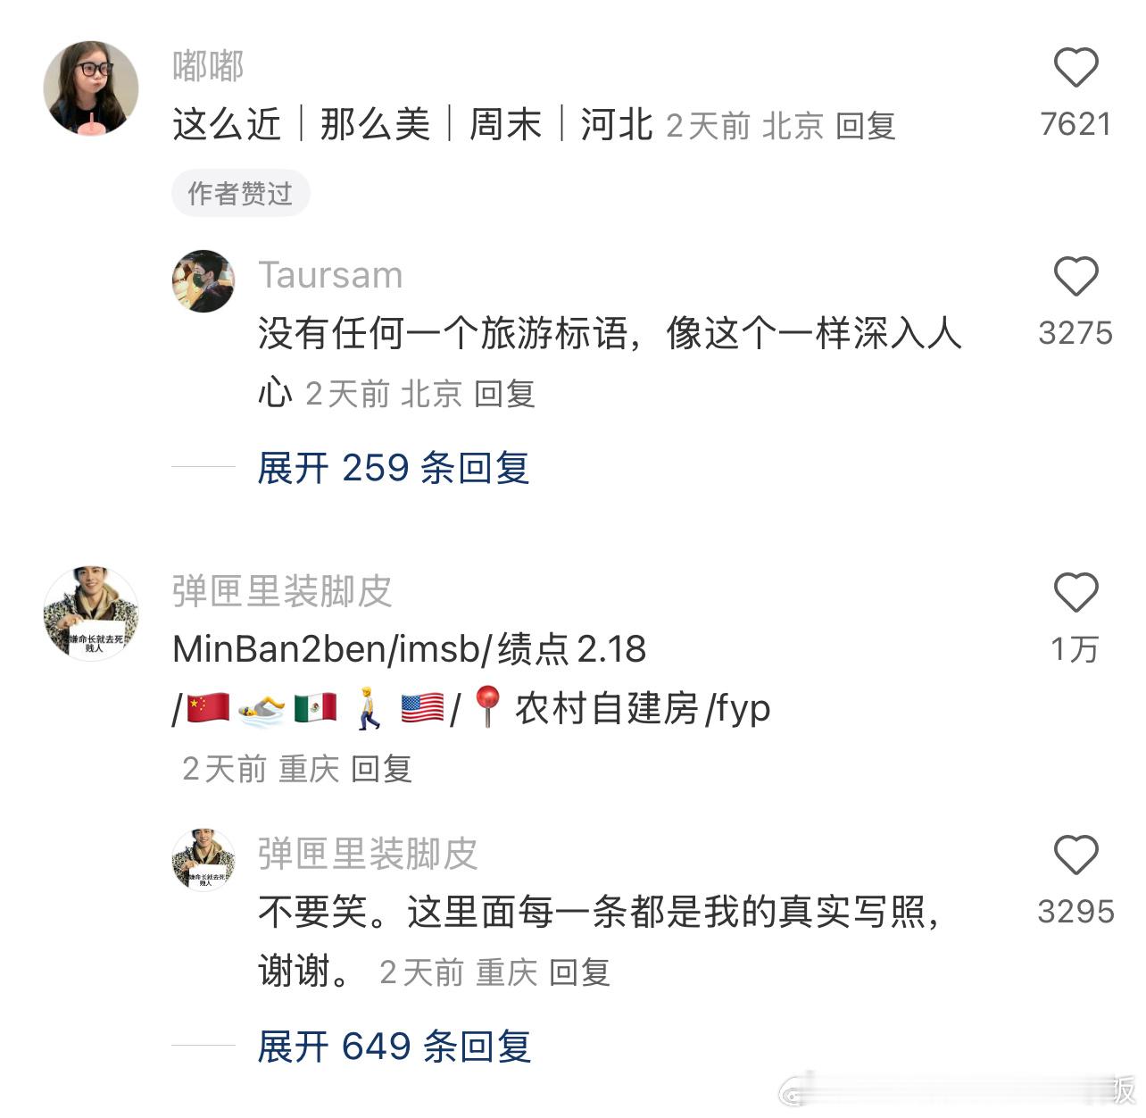Like the reply showing 3295 likes
Image resolution: width=1146 pixels, height=1118 pixels.
point(1075,855)
